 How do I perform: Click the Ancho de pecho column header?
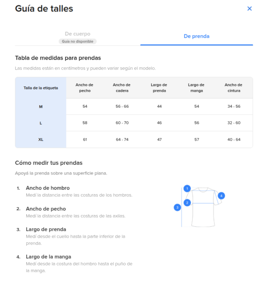85,88
